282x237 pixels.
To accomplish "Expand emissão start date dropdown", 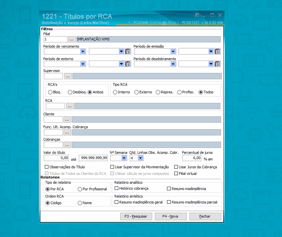I will (173, 52).
